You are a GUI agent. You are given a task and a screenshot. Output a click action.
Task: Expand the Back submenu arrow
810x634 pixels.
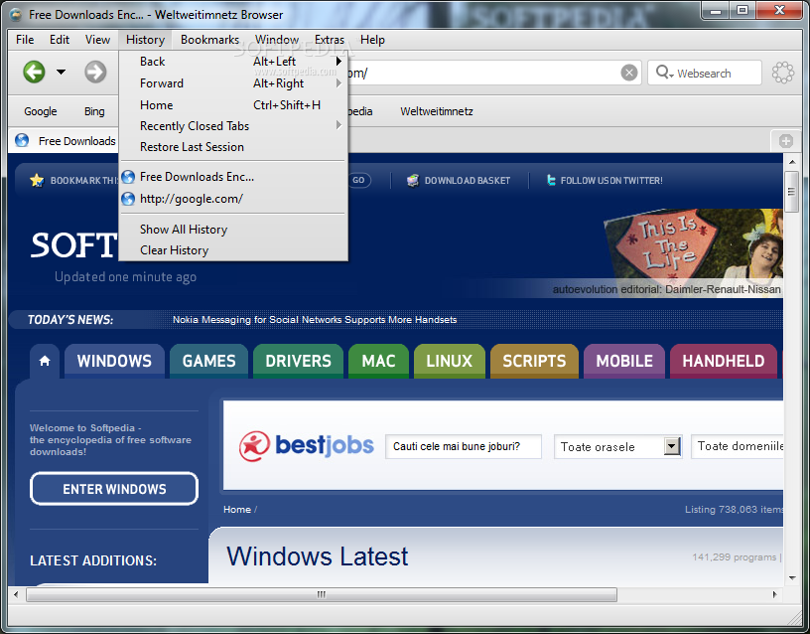pos(338,61)
